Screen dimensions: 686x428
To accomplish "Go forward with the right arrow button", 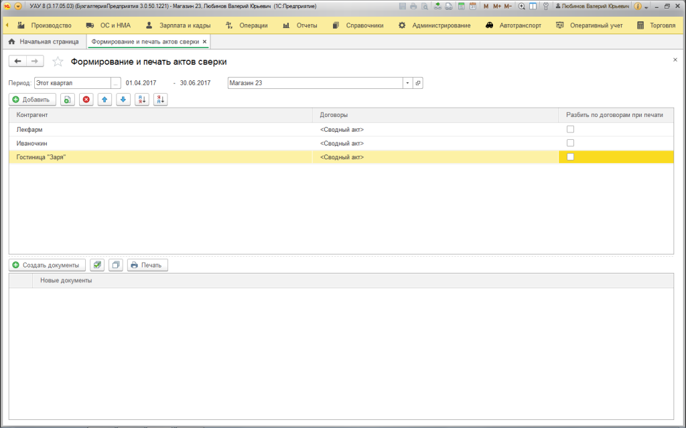I will point(35,61).
